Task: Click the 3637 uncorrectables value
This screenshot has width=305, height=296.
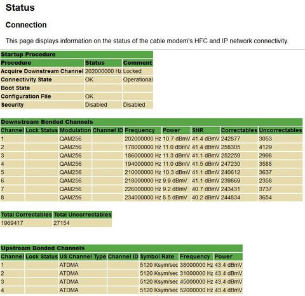Action: pyautogui.click(x=265, y=172)
